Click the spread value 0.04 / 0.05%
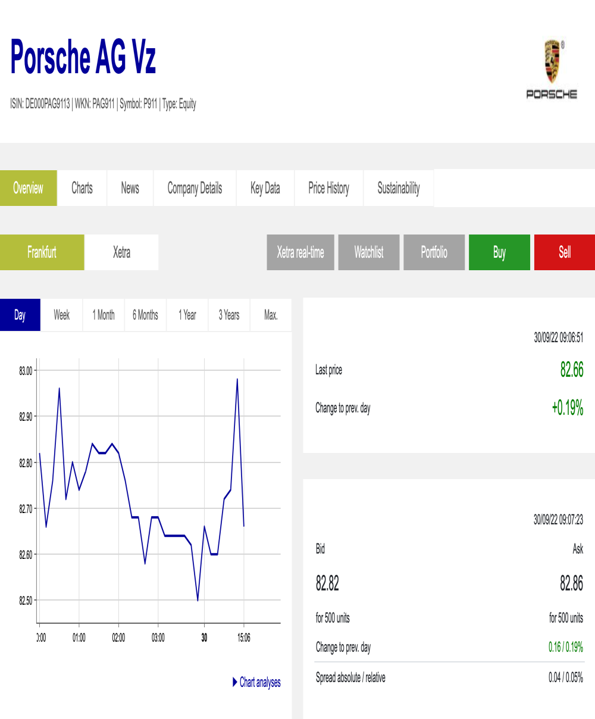 (565, 677)
